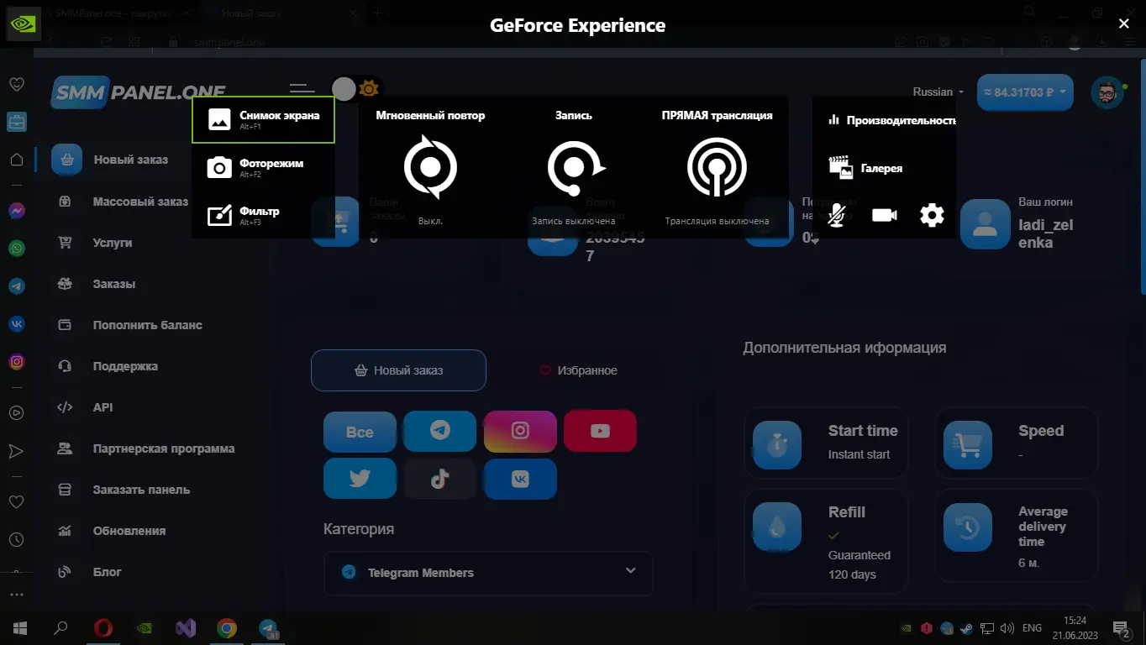Click the NVIDIA logo in overlay corner
Screen dimensions: 1146x645
pos(24,24)
